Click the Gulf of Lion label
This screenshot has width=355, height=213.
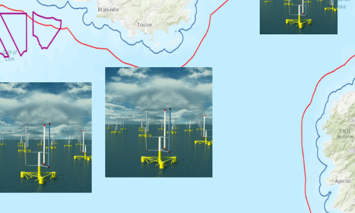(9, 55)
